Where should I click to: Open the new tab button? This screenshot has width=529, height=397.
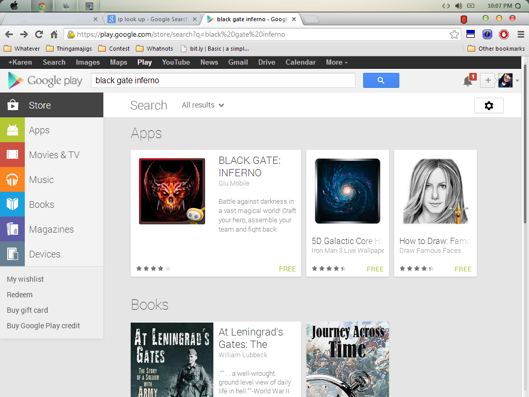310,19
